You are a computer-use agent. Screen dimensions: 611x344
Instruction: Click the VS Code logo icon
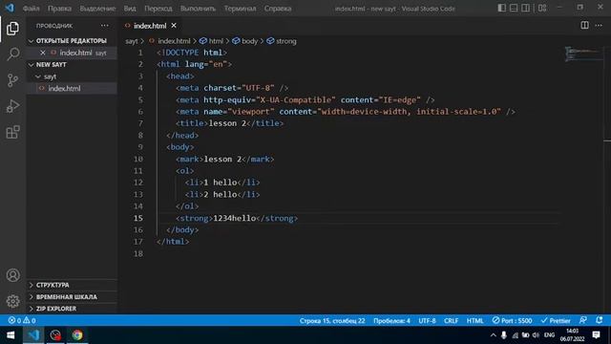pyautogui.click(x=10, y=8)
